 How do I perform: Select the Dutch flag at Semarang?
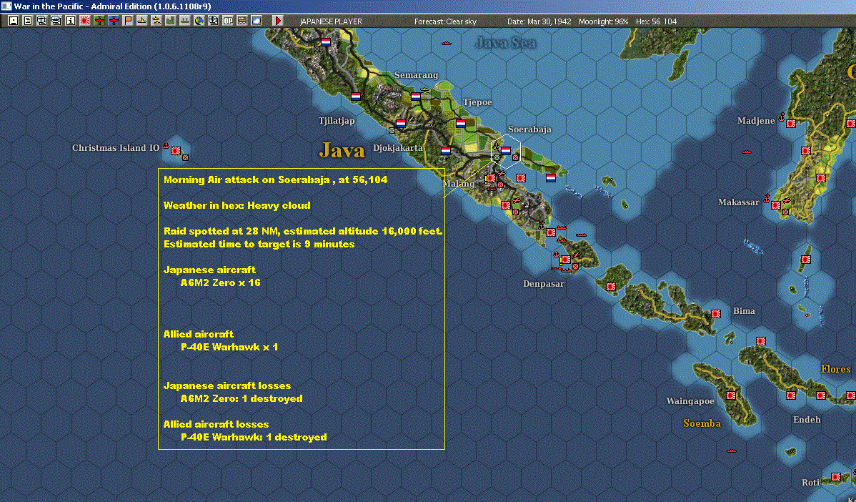[415, 96]
